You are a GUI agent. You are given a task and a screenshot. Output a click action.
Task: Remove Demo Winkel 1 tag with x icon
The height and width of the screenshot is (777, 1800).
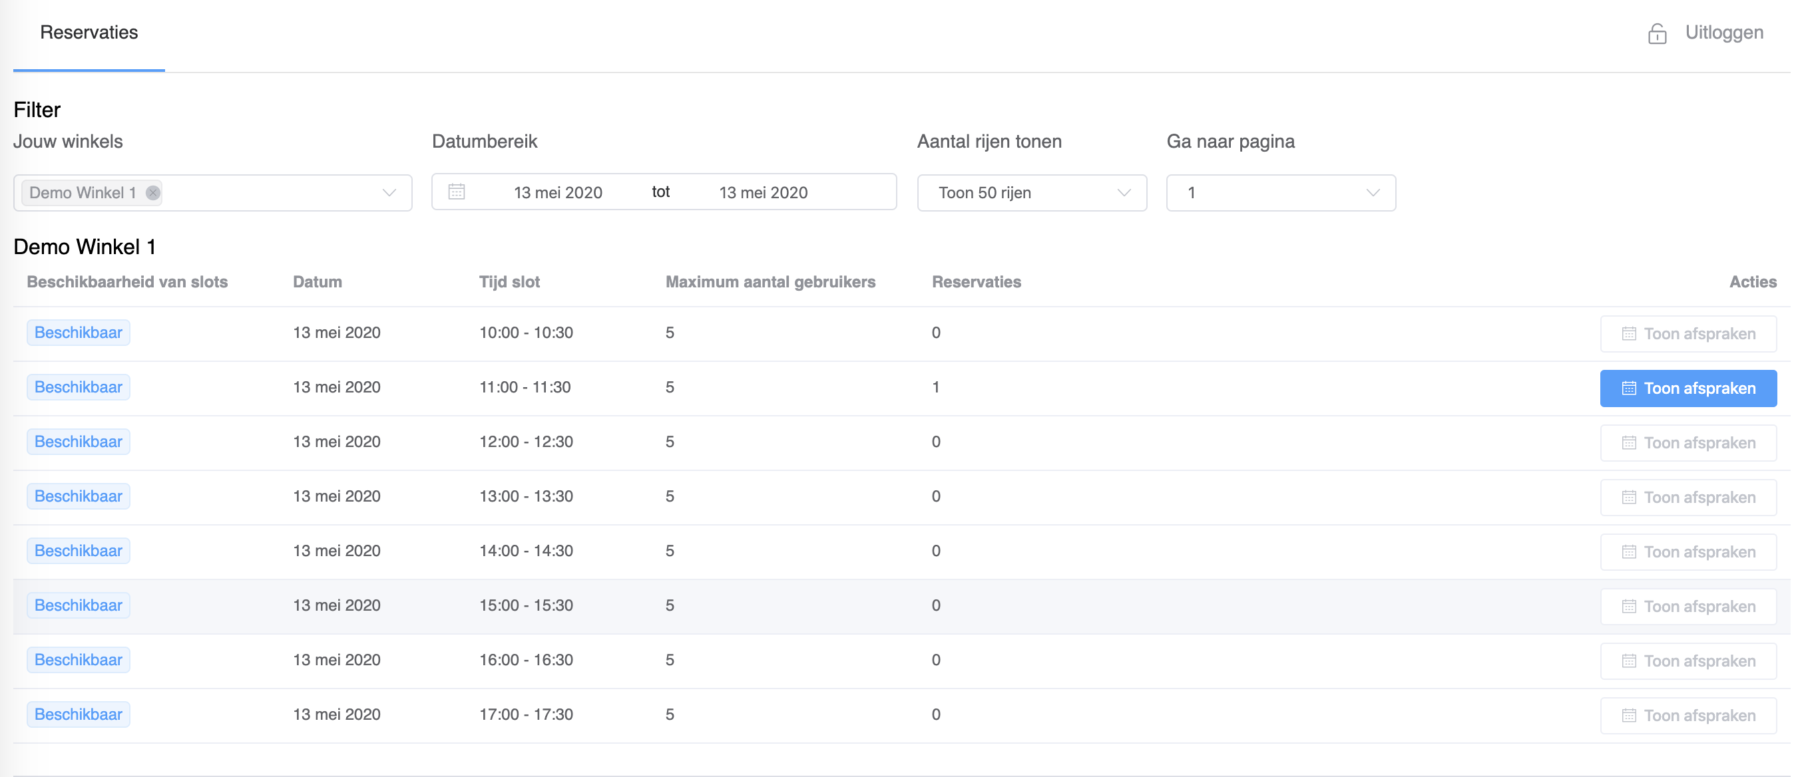tap(152, 193)
